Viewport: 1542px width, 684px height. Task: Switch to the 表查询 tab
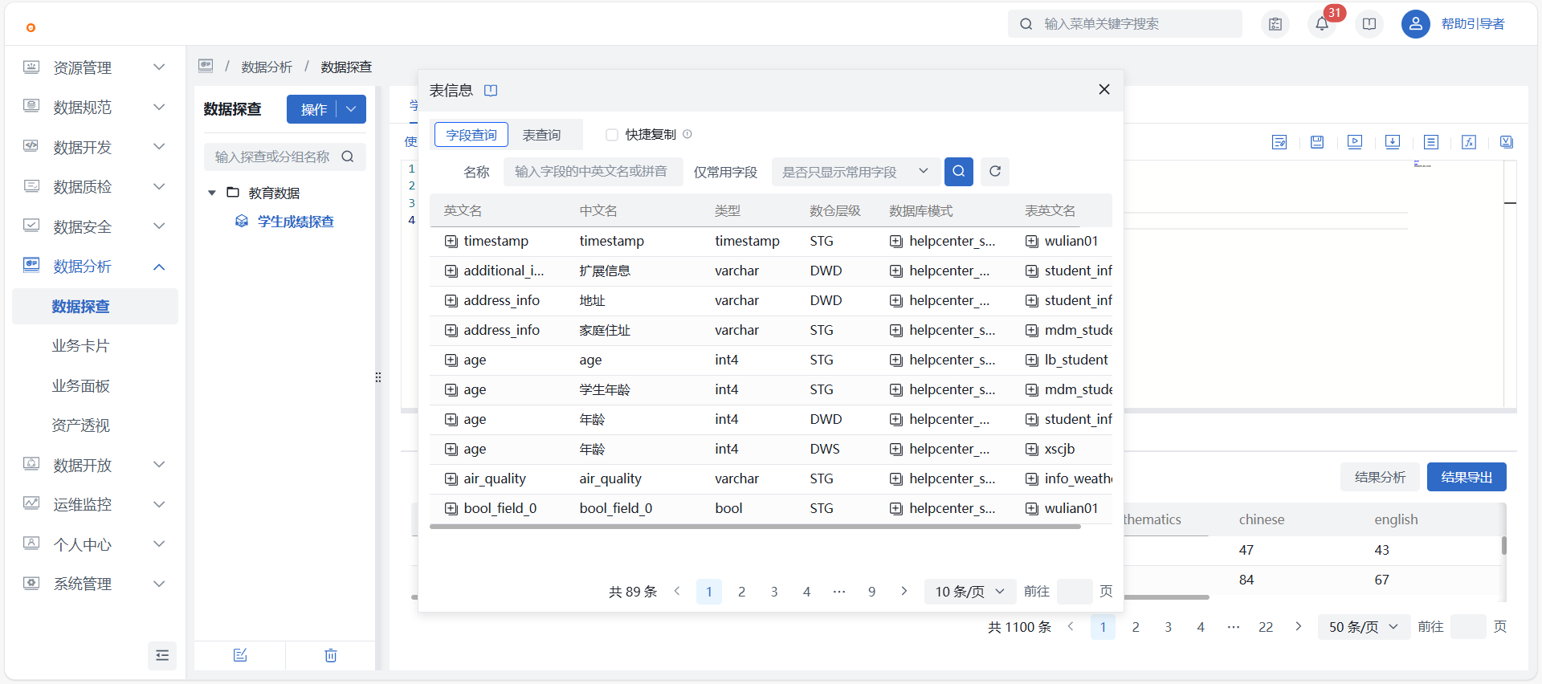coord(542,135)
